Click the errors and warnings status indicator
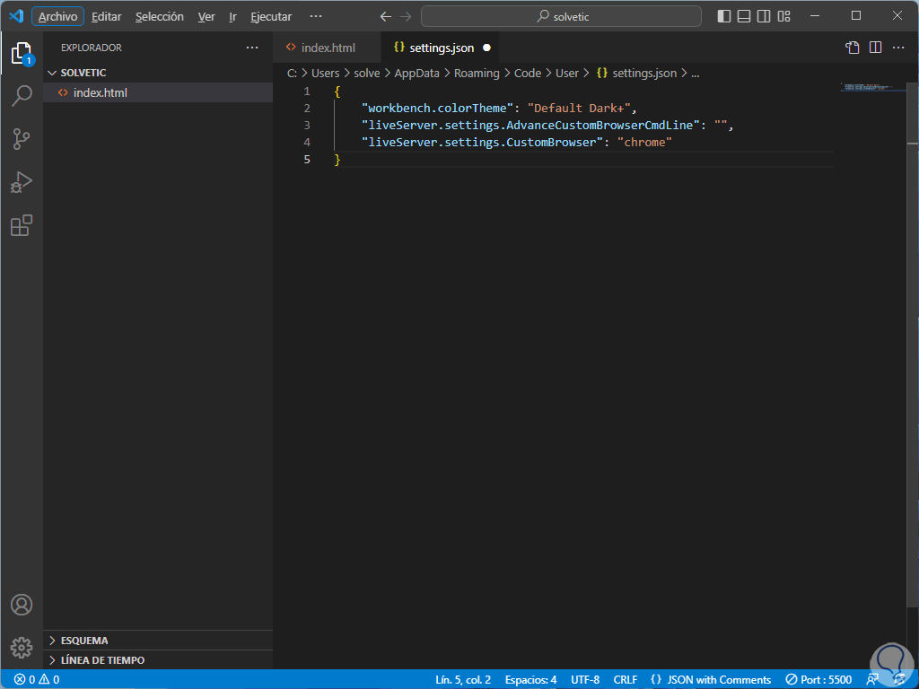The width and height of the screenshot is (919, 689). click(37, 679)
